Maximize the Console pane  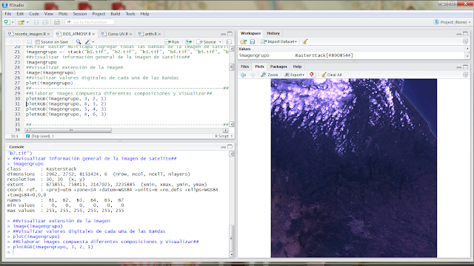(230, 147)
